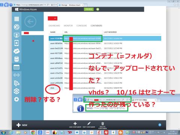This screenshot has width=180, height=135.
Task: Select the asset-b27cb97c container row
Action: coord(105,68)
